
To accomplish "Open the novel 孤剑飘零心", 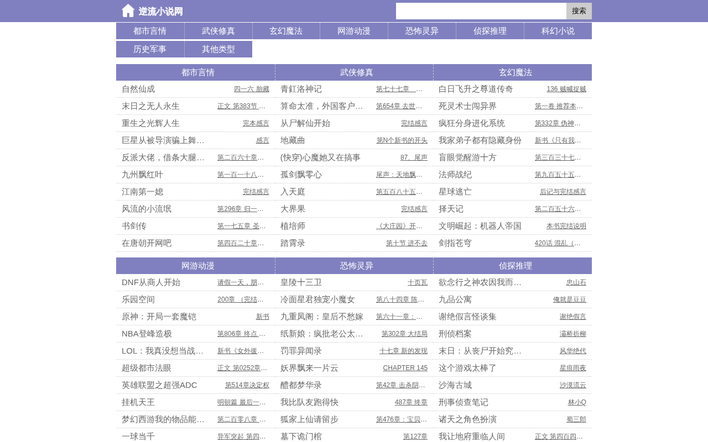I will pos(301,175).
